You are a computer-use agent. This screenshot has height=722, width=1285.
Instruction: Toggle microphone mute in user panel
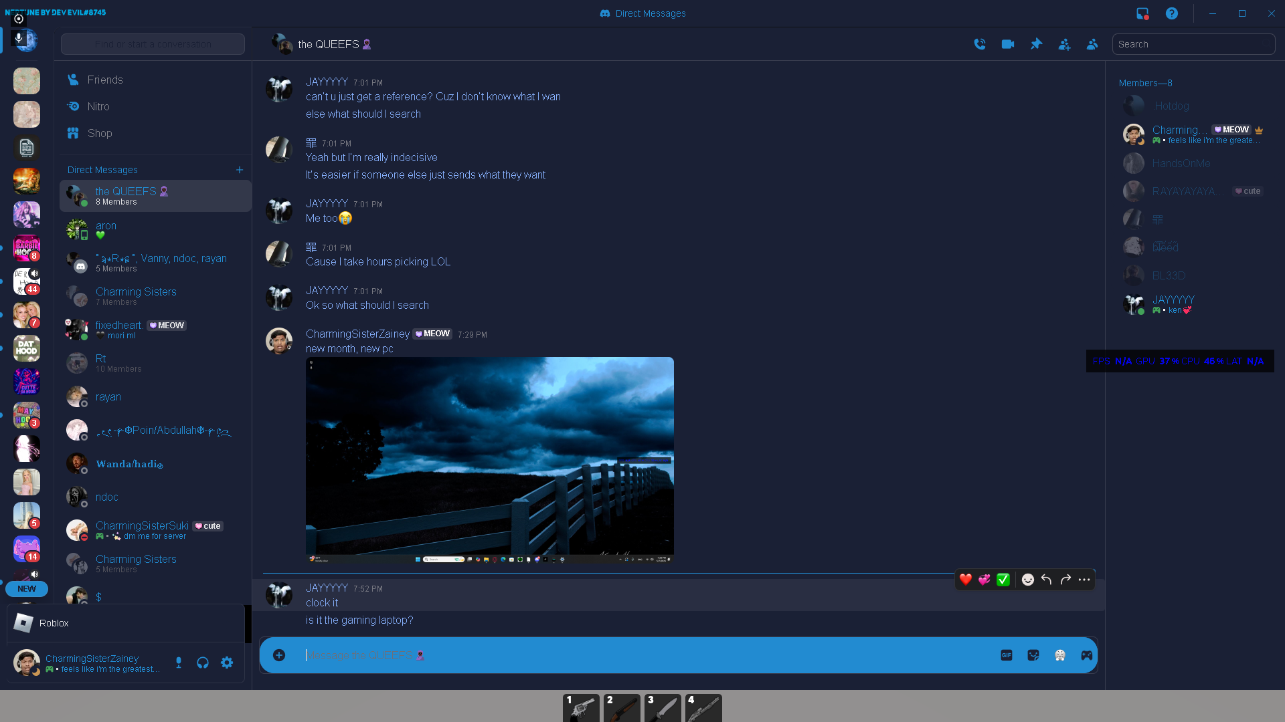click(x=179, y=663)
